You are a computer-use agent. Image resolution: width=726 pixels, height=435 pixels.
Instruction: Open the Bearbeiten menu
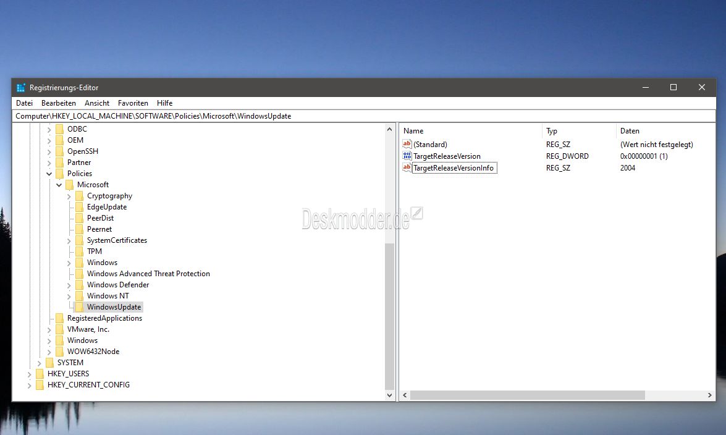(58, 103)
